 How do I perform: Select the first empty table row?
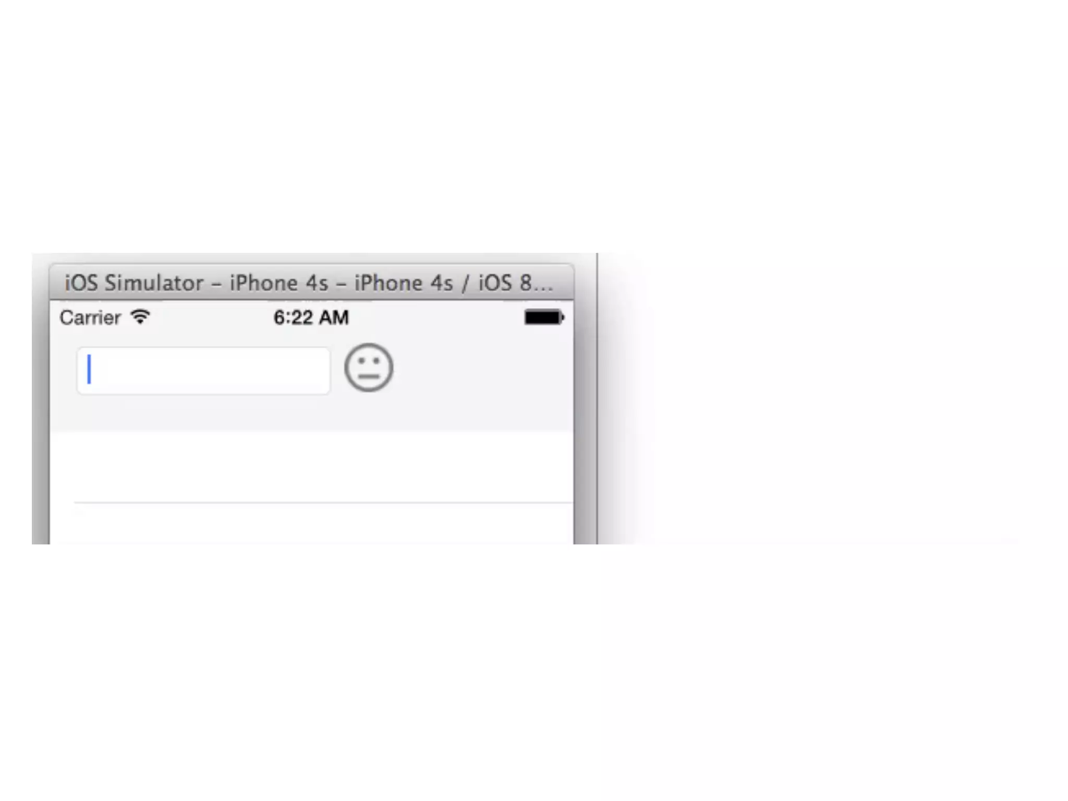coord(312,467)
